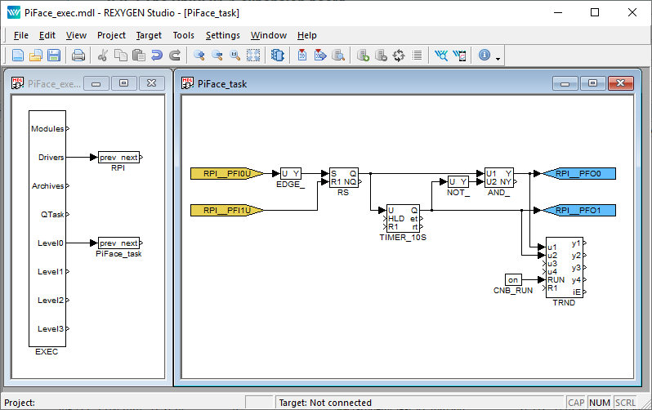
Task: Click the blue info About icon
Action: [485, 55]
